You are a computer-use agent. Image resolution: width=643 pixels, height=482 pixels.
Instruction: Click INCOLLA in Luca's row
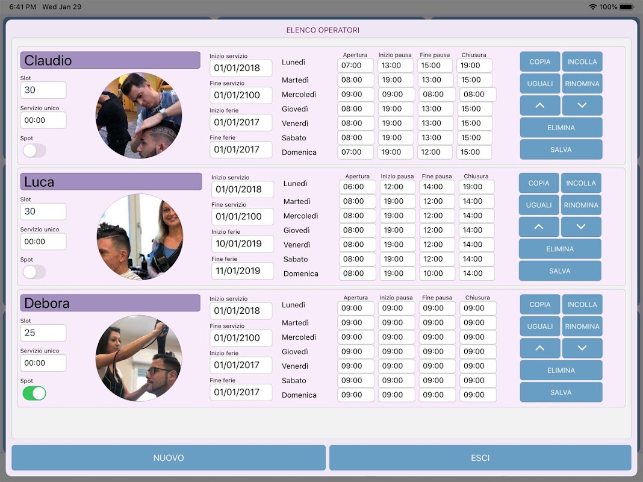tap(580, 183)
